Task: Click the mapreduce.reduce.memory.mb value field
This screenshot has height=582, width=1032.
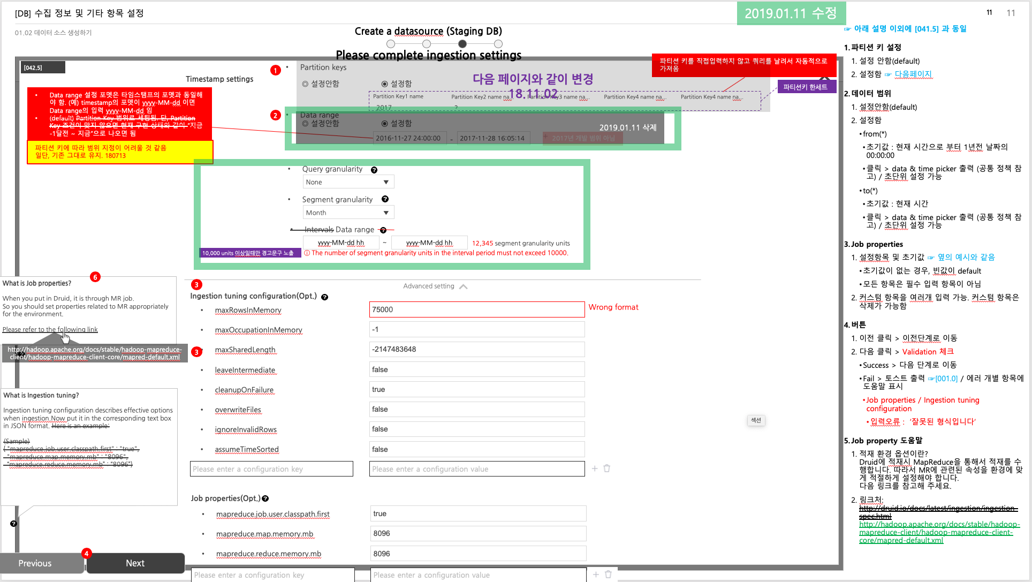Action: pyautogui.click(x=478, y=554)
